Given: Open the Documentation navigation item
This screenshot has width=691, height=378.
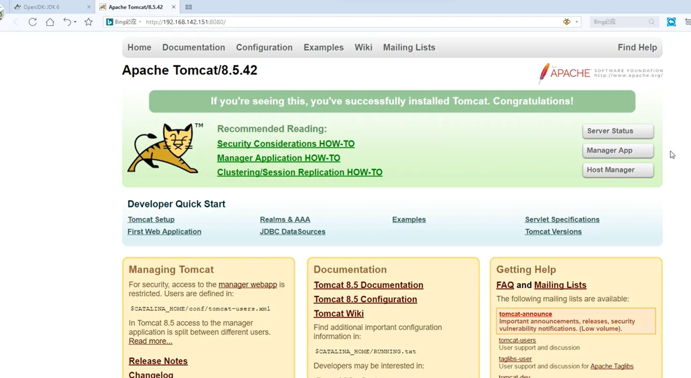Looking at the screenshot, I should click(x=193, y=47).
